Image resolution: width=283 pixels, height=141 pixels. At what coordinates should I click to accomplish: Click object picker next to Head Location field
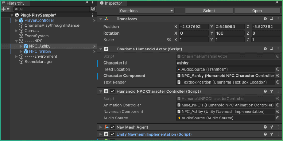pos(278,69)
